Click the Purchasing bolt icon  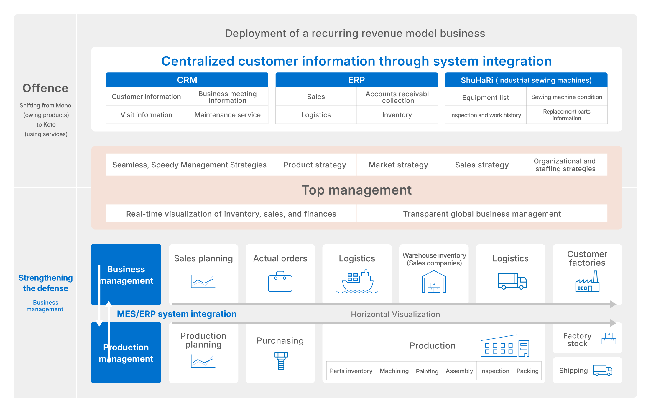(281, 361)
